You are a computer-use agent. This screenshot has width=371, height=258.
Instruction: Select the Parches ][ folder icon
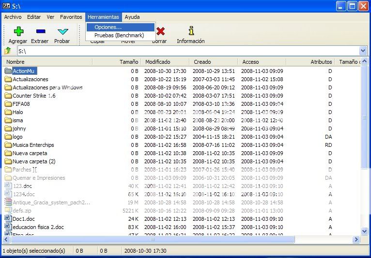pyautogui.click(x=8, y=170)
